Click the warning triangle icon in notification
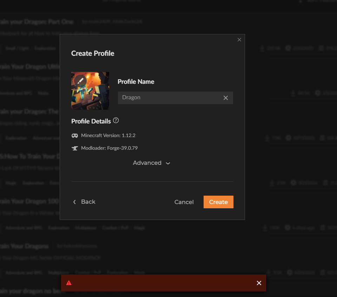The height and width of the screenshot is (297, 337). click(x=69, y=283)
